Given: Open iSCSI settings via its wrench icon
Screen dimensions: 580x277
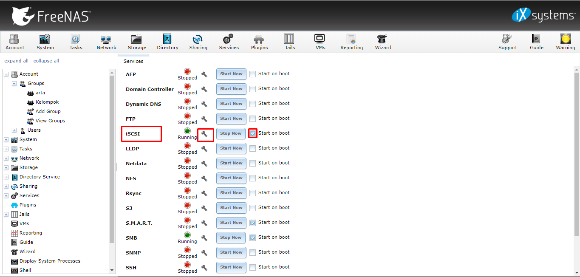Looking at the screenshot, I should (x=205, y=133).
